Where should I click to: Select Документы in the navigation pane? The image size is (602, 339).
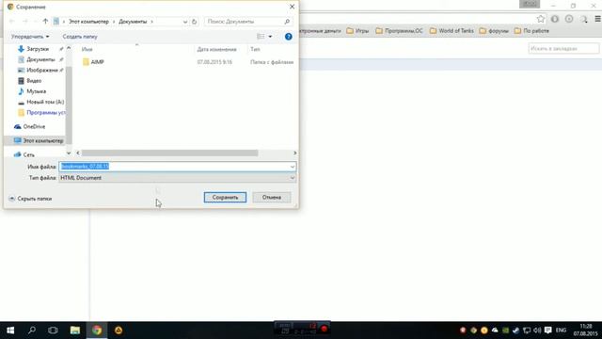[x=40, y=59]
